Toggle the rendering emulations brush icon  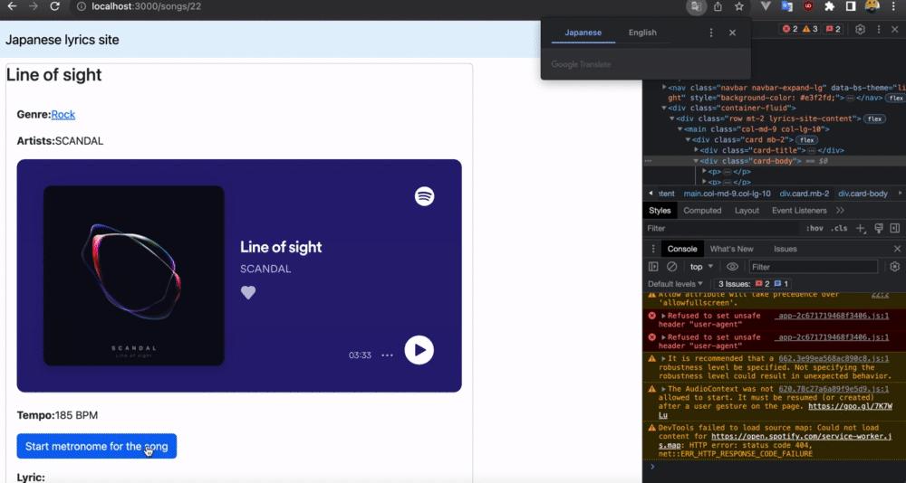point(879,229)
